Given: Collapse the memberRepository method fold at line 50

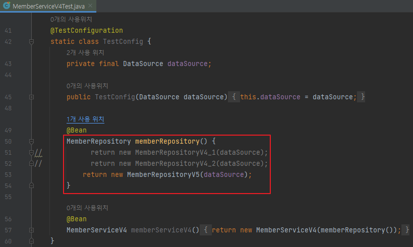Looking at the screenshot, I should (31, 142).
